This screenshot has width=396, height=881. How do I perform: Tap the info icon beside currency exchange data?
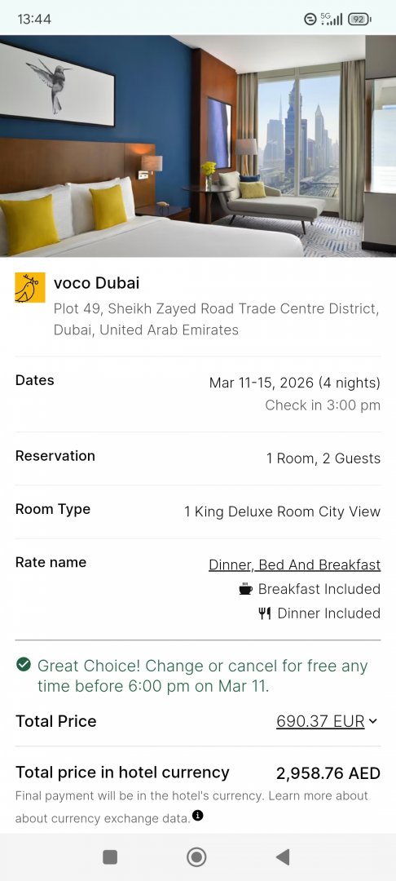point(197,815)
